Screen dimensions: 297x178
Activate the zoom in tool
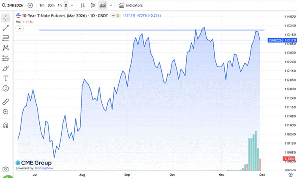(5, 112)
